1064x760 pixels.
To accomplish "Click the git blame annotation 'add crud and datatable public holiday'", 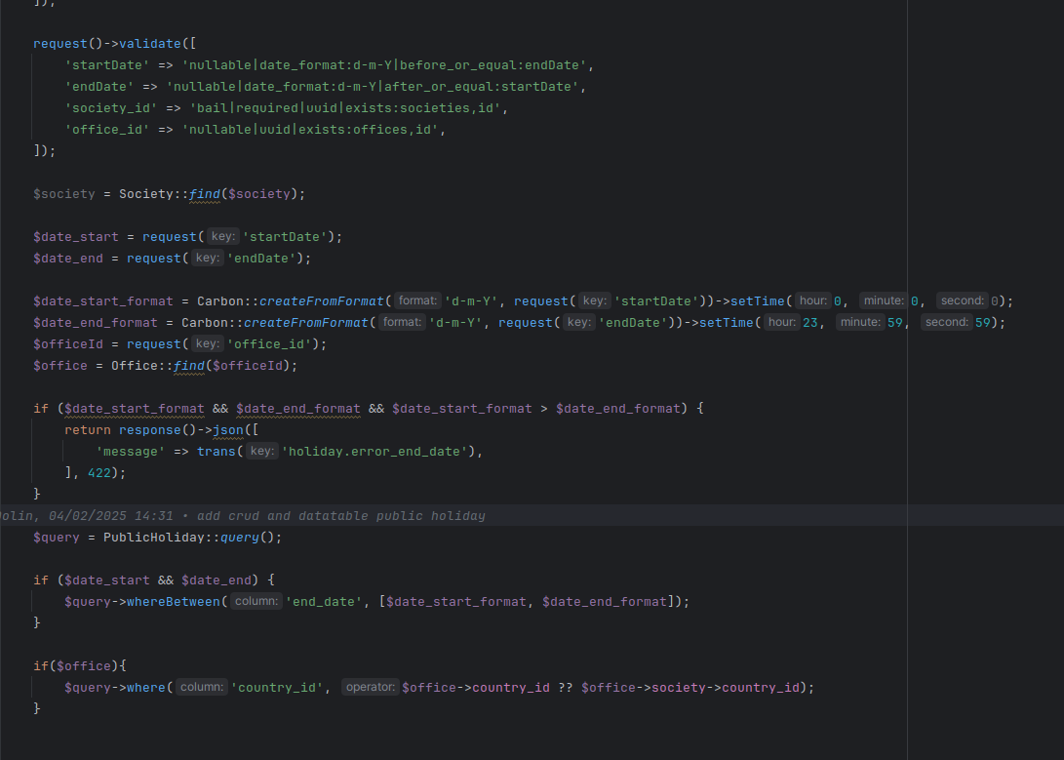I will tap(340, 516).
